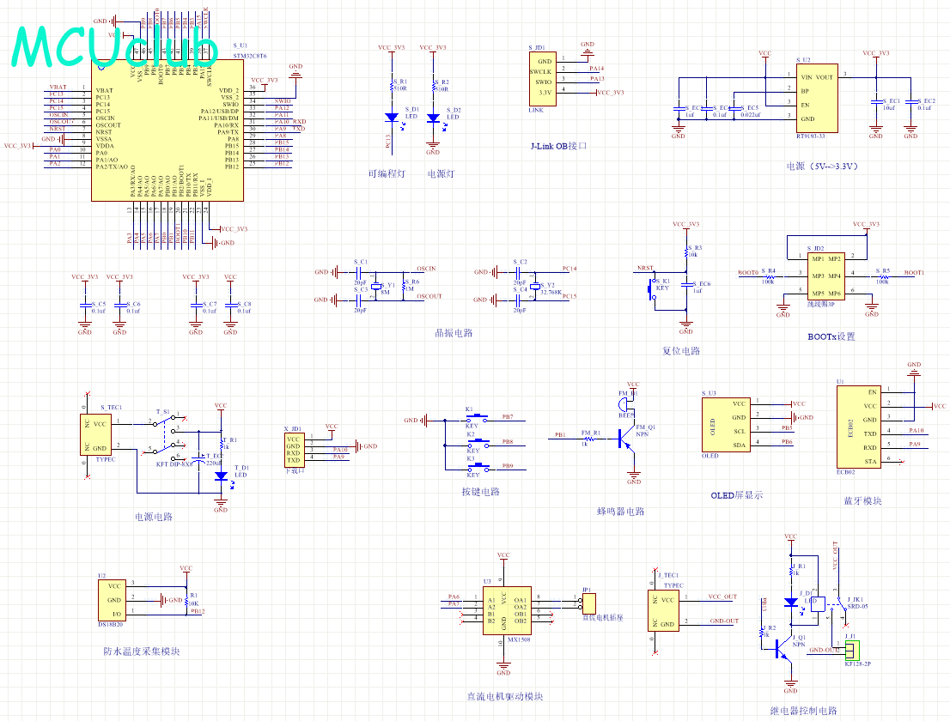Click the "继电器控制电路" caption
The image size is (950, 721).
[803, 711]
